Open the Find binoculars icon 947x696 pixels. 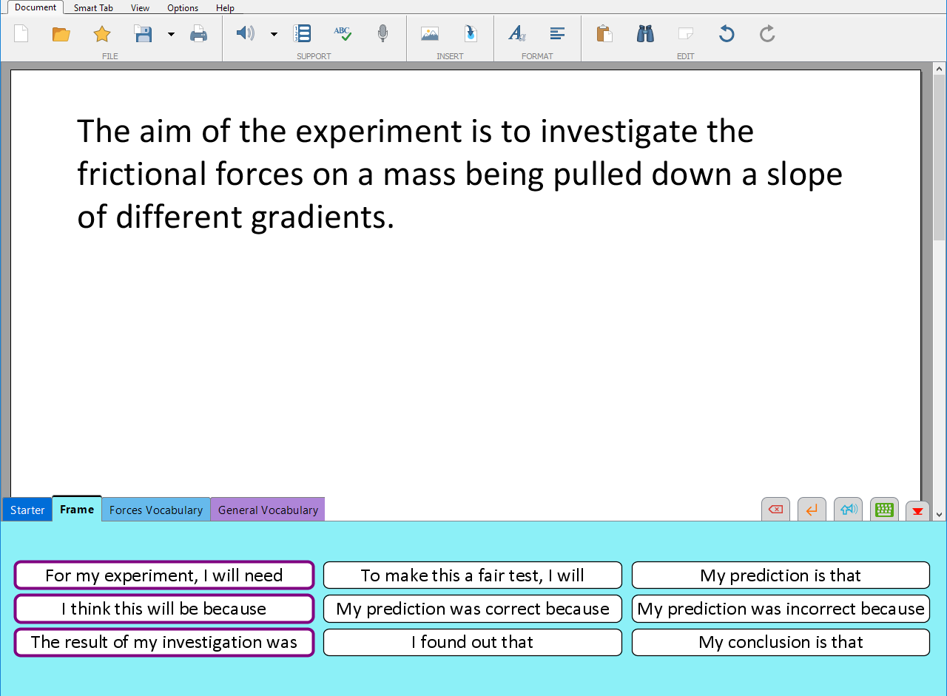[x=645, y=33]
